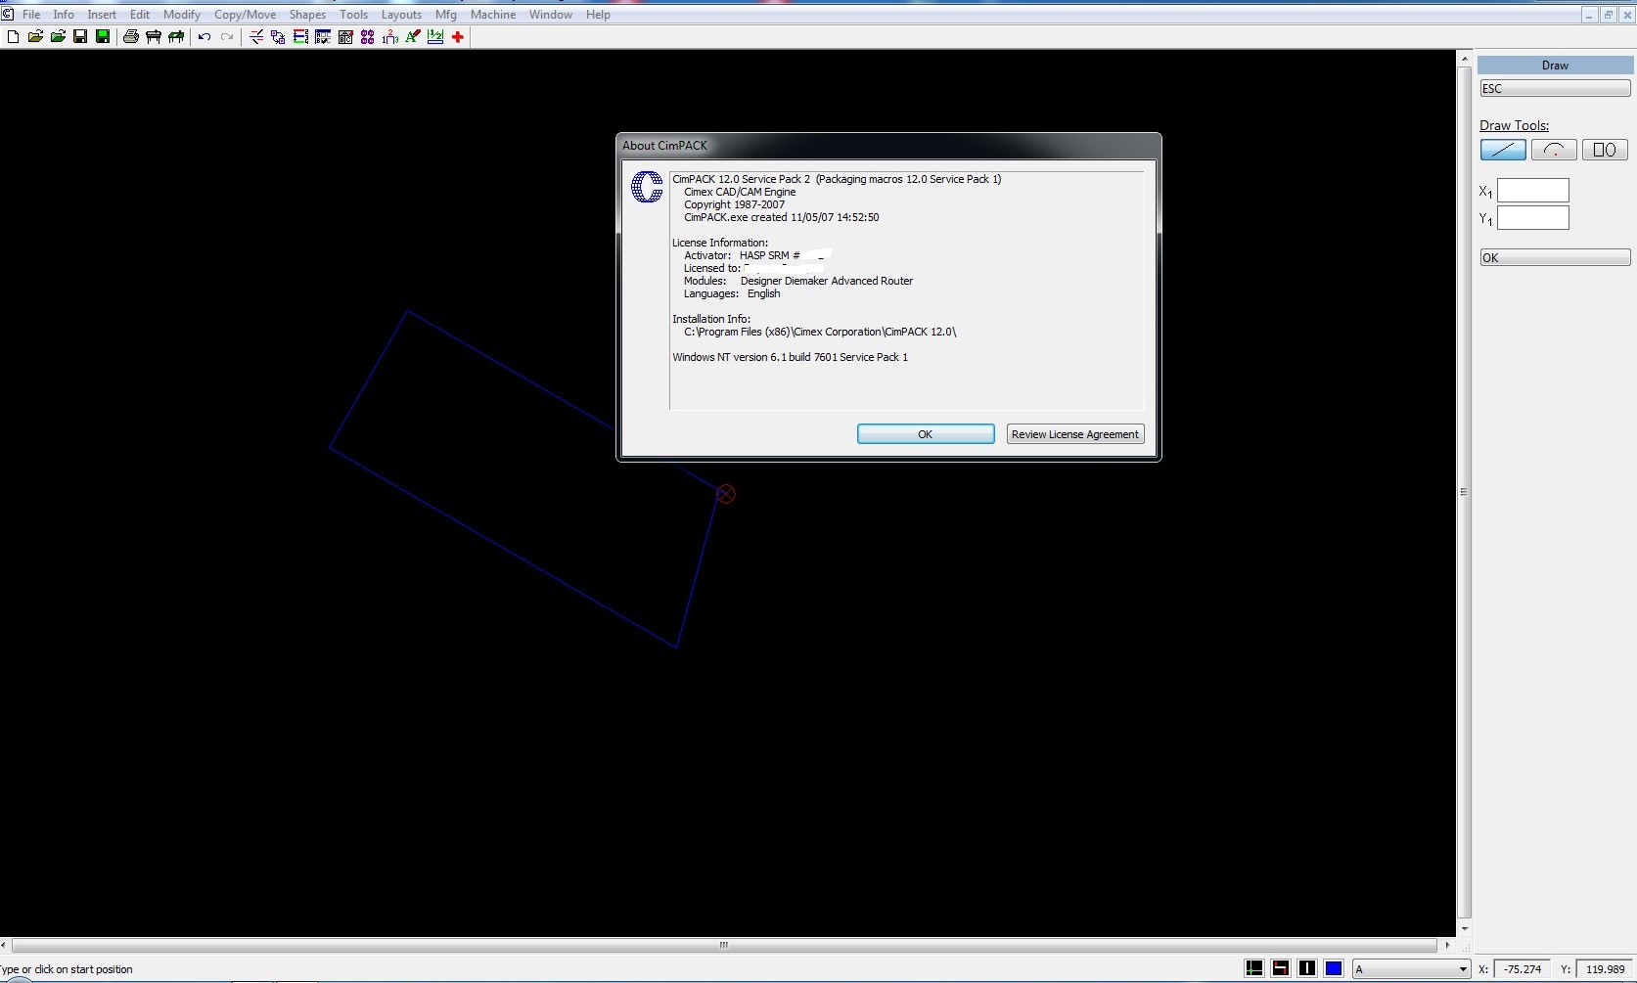
Task: Toggle the crosshair snap status icon
Action: 1253,968
